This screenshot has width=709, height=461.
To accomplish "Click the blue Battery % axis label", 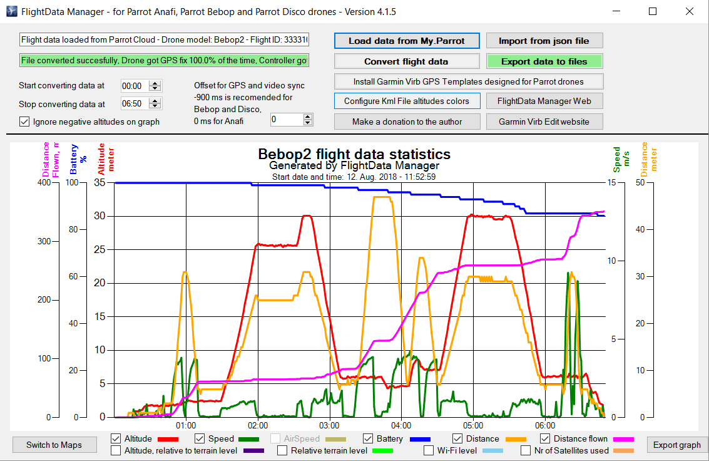I will [78, 159].
